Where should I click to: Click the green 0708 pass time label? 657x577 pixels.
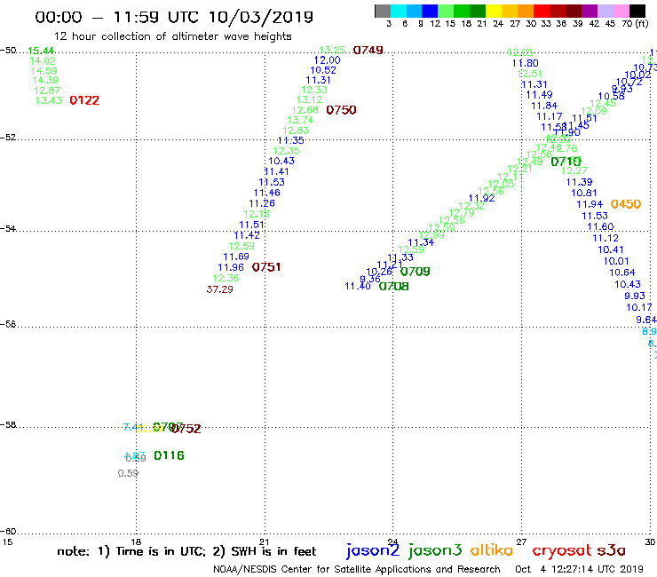click(x=394, y=286)
